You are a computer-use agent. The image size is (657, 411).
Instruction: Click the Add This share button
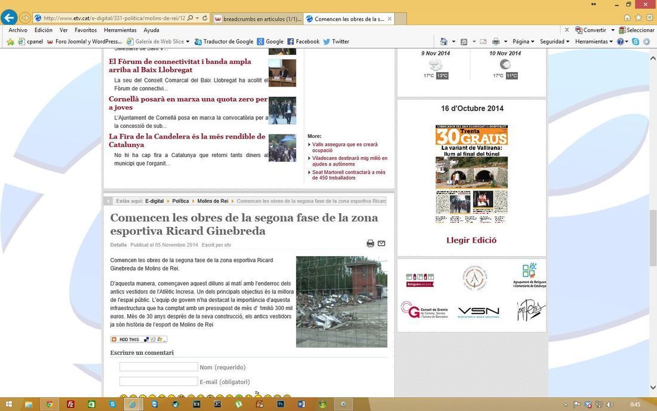tap(139, 339)
